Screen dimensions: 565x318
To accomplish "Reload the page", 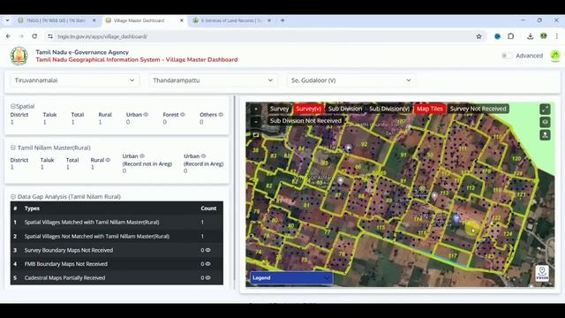I will pyautogui.click(x=34, y=36).
